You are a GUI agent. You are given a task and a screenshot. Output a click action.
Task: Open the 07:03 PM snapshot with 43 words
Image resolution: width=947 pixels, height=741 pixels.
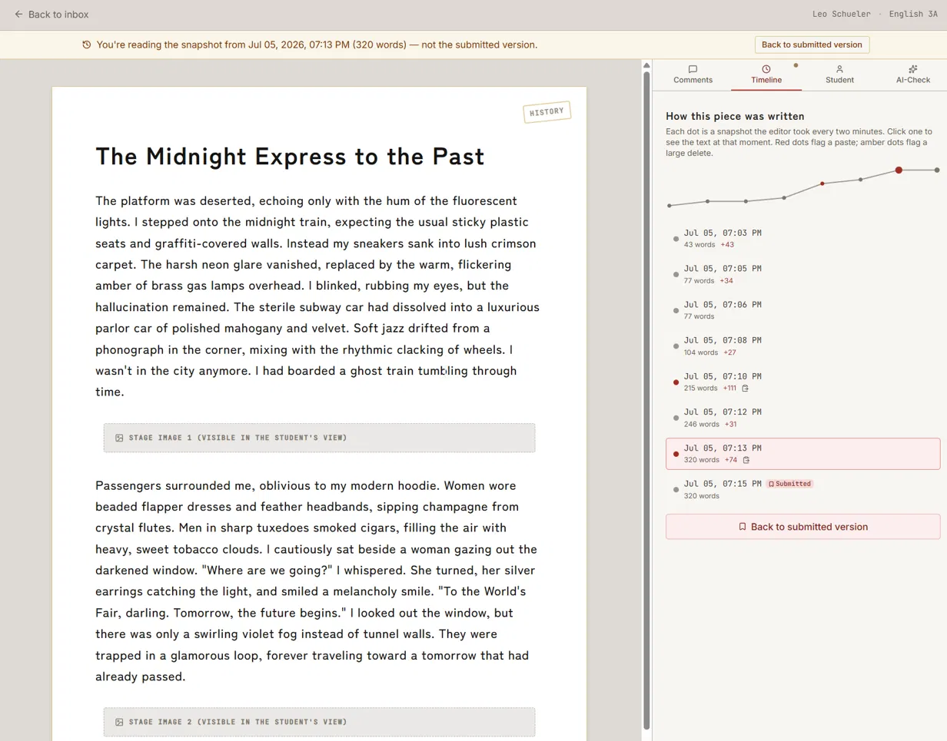point(802,238)
